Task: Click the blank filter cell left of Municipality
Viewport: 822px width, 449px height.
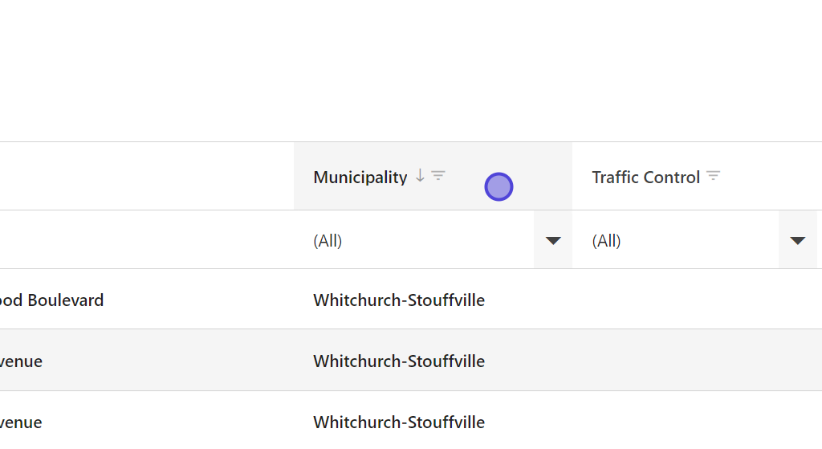Action: pyautogui.click(x=144, y=240)
